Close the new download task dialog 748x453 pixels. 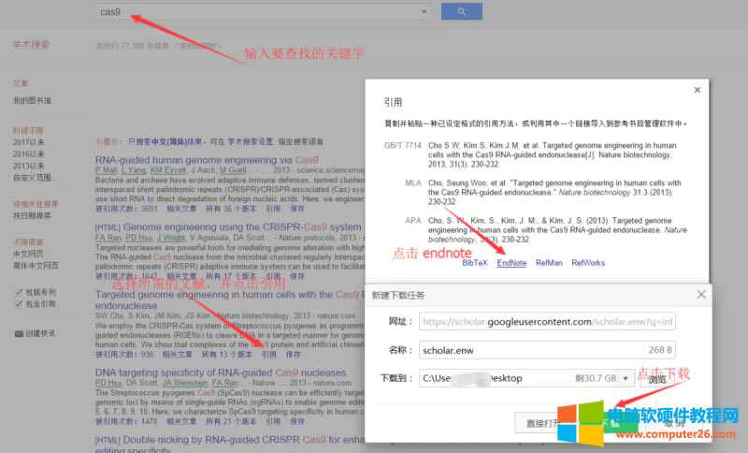point(701,294)
